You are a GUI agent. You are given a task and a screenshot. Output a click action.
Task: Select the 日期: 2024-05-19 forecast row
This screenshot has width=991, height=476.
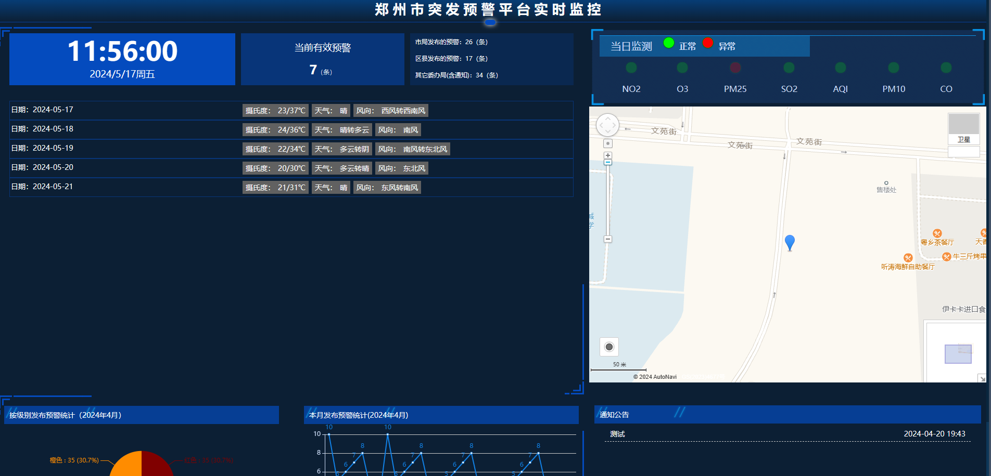click(x=291, y=149)
